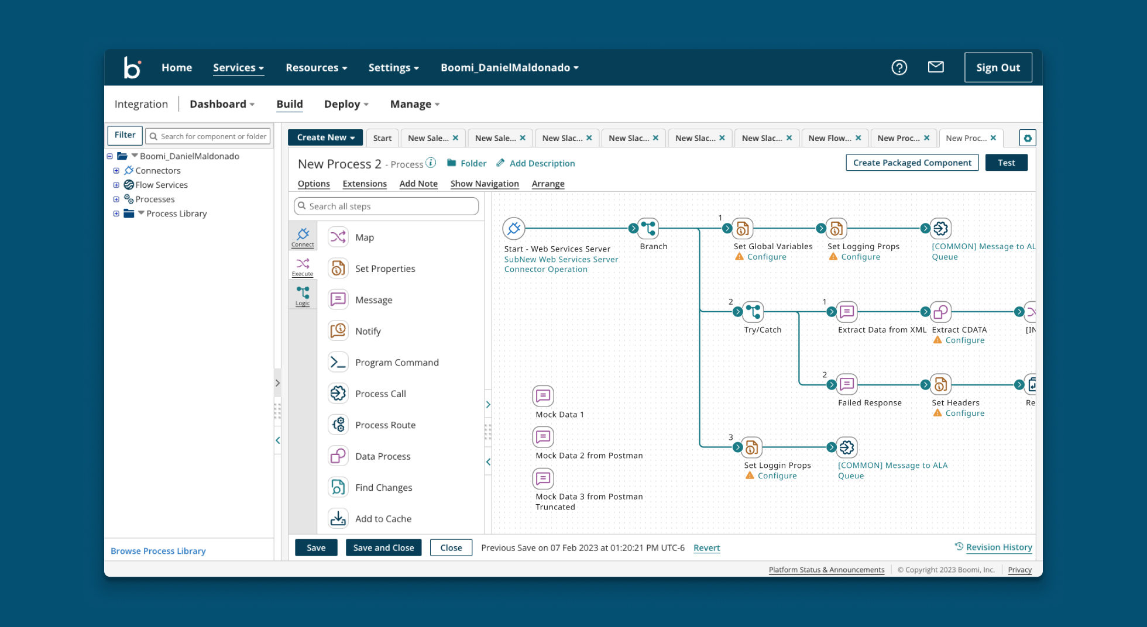Open the Manage dropdown

coord(414,104)
